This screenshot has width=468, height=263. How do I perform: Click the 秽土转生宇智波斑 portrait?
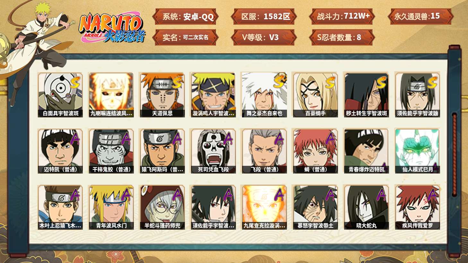coord(366,95)
